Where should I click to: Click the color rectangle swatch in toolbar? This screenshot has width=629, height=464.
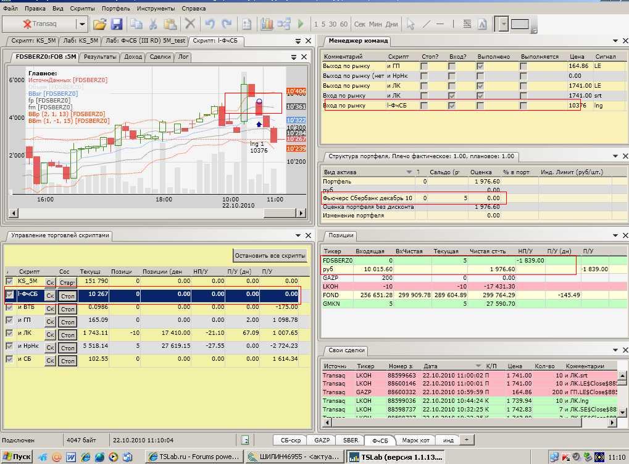[520, 24]
